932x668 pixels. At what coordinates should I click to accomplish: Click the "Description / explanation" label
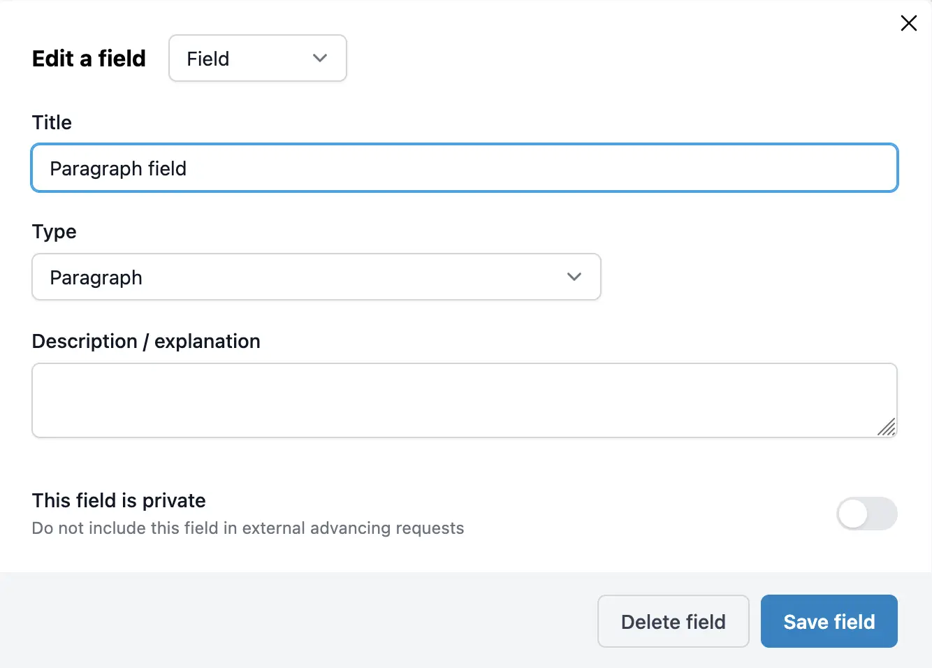146,341
